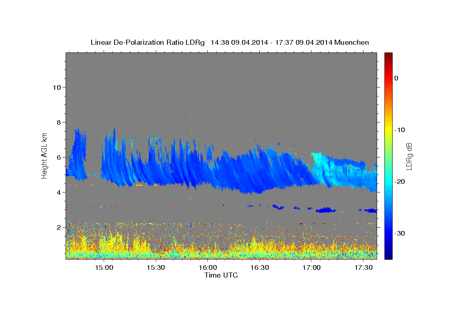This screenshot has height=311, width=466.
Task: Click the 'Muenchen' location text in title
Action: pyautogui.click(x=352, y=42)
